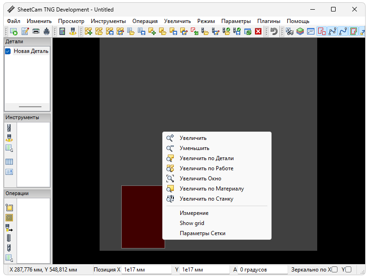
Task: Choose Увеличить по Работе
Action: (x=217, y=168)
